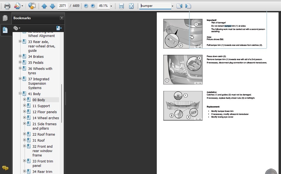
Task: Click the find previous result icon
Action: pyautogui.click(x=179, y=6)
